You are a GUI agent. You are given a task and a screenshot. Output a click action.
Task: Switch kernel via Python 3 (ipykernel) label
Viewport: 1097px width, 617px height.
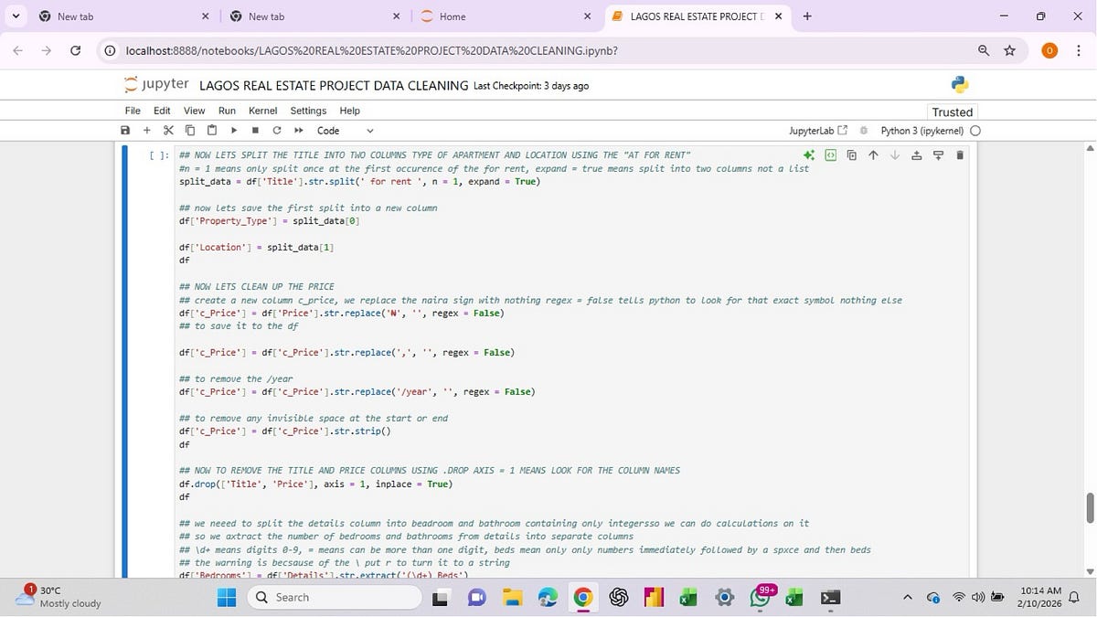coord(921,131)
